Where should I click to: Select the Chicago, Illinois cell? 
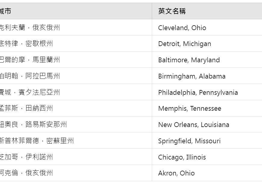pyautogui.click(x=182, y=157)
